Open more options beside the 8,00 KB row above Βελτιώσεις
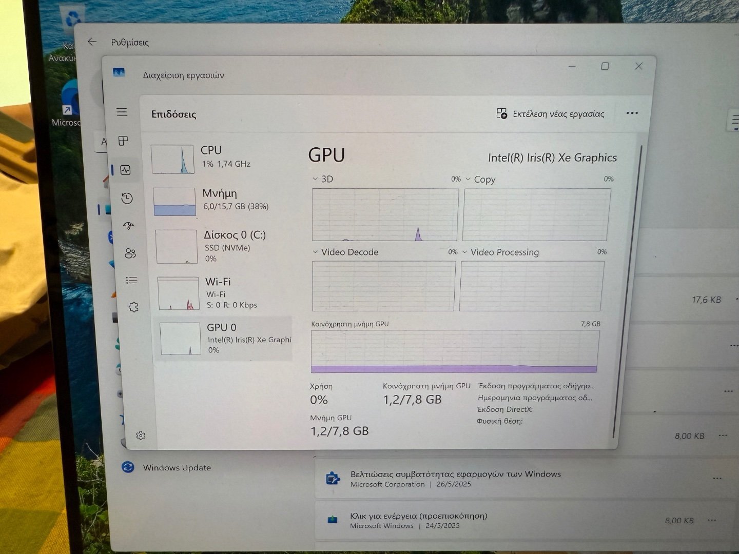Viewport: 739px width, 554px height. (x=723, y=435)
